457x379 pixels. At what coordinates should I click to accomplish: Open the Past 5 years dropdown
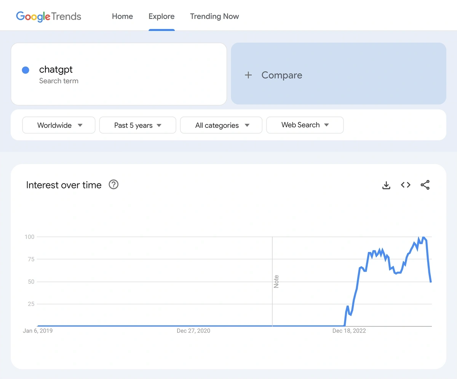137,125
